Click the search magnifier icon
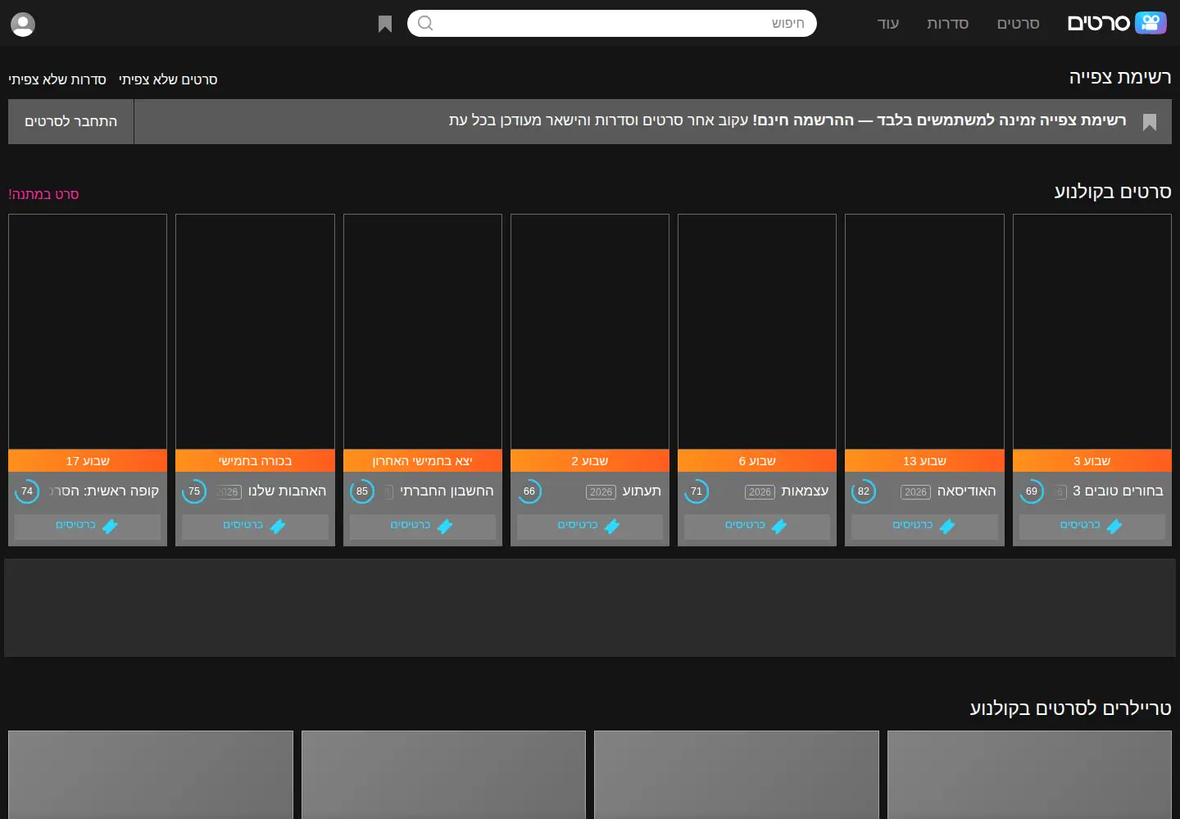Image resolution: width=1180 pixels, height=819 pixels. (x=425, y=23)
